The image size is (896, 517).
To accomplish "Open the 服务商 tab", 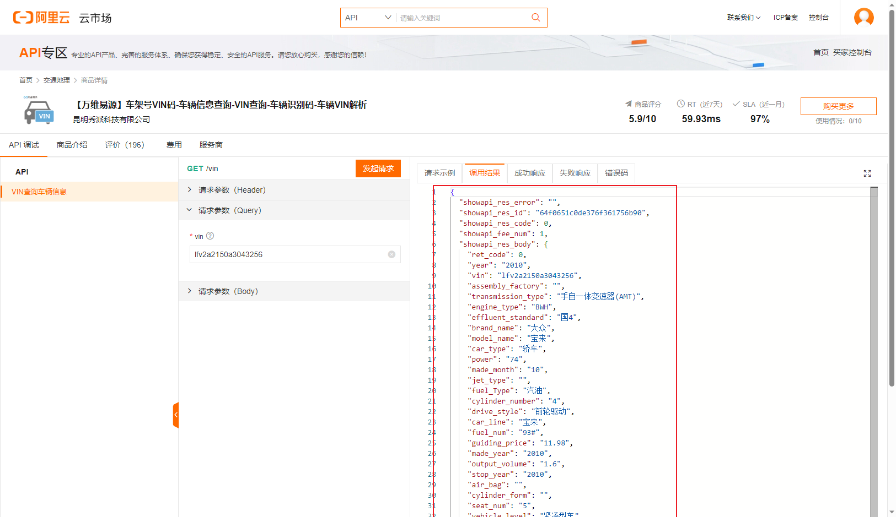I will point(211,145).
